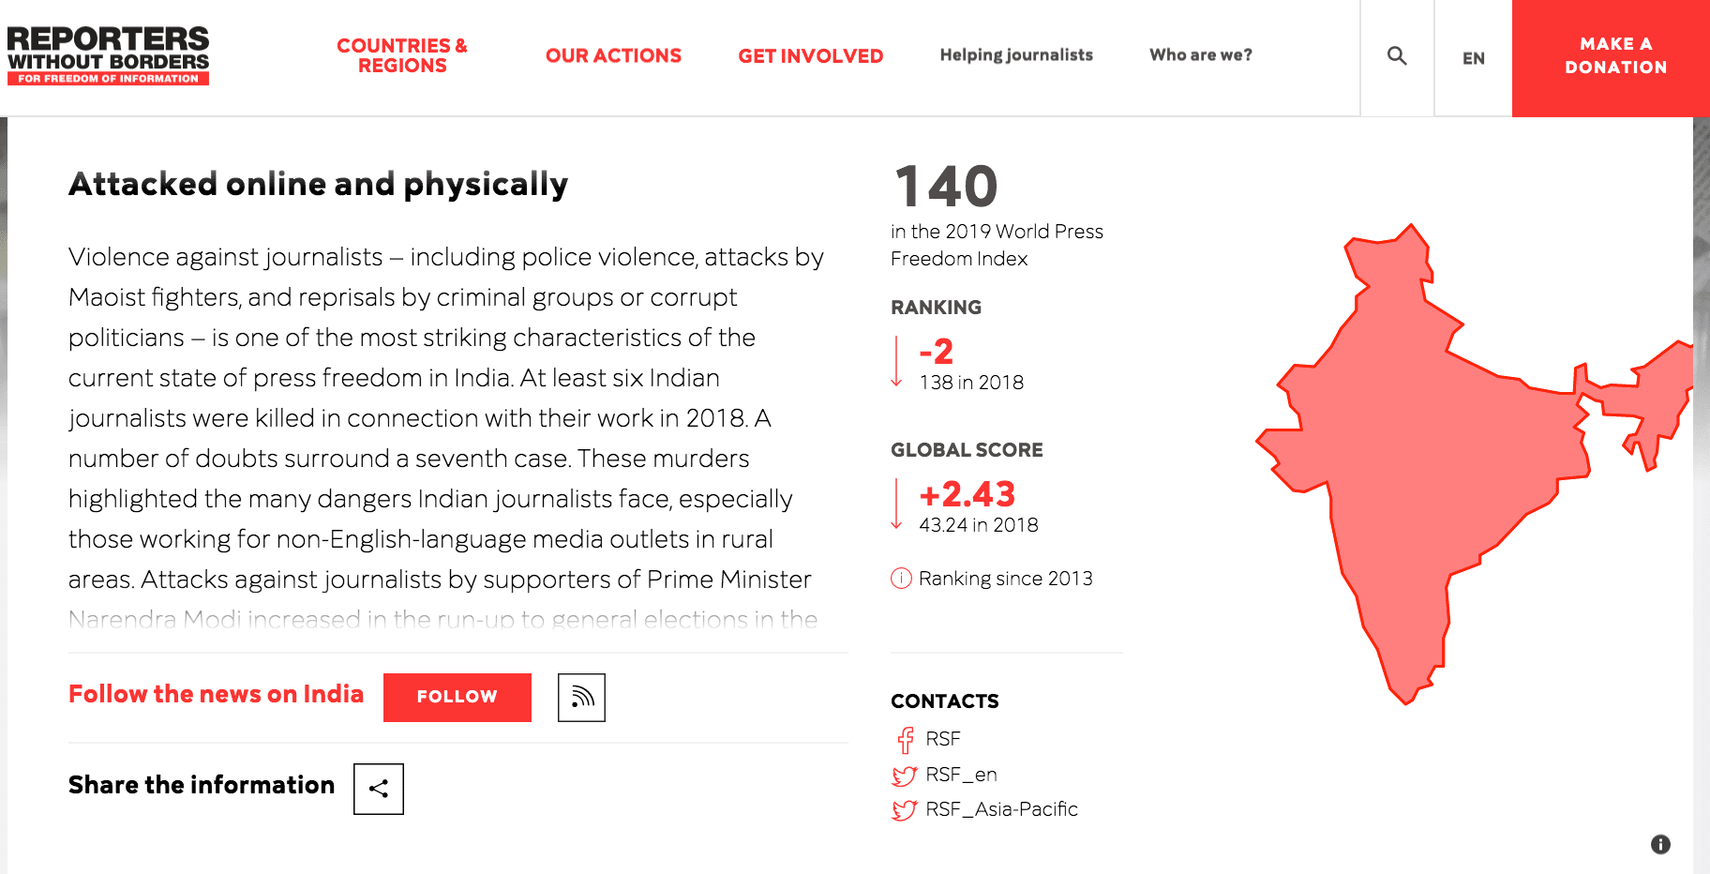This screenshot has width=1710, height=874.
Task: Open the Get Involved menu
Action: click(x=811, y=56)
